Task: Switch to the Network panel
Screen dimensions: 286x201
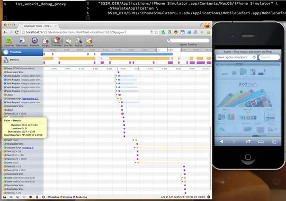Action: click(x=34, y=42)
